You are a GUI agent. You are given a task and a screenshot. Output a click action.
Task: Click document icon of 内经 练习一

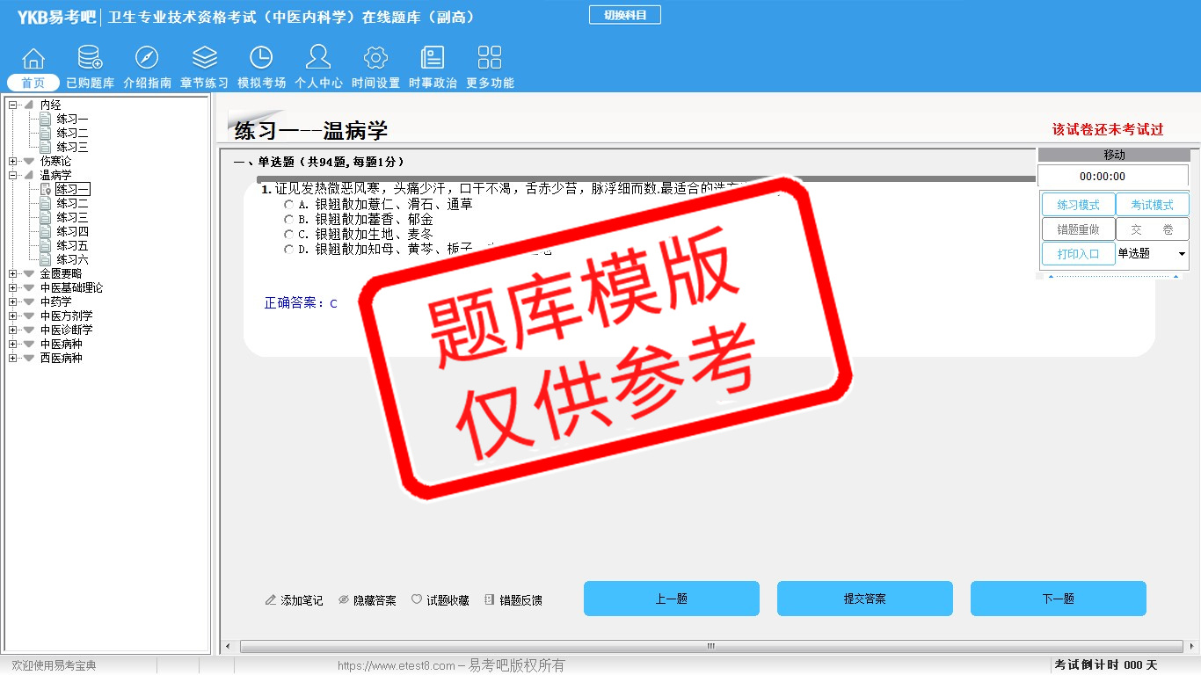pyautogui.click(x=46, y=119)
